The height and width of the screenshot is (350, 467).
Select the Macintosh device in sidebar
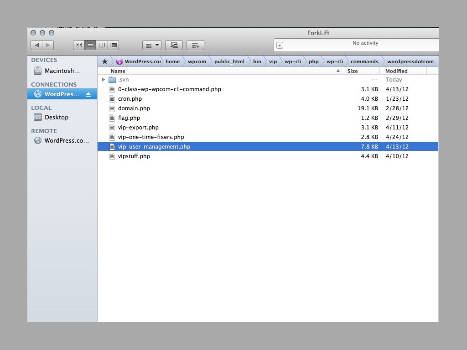tap(62, 71)
